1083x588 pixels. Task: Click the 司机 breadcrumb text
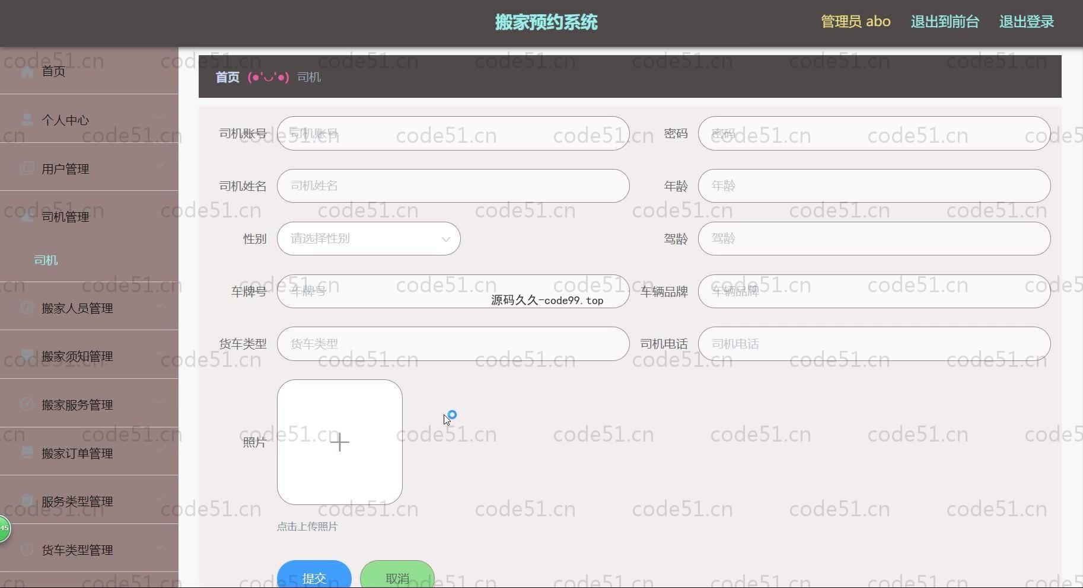click(x=309, y=77)
